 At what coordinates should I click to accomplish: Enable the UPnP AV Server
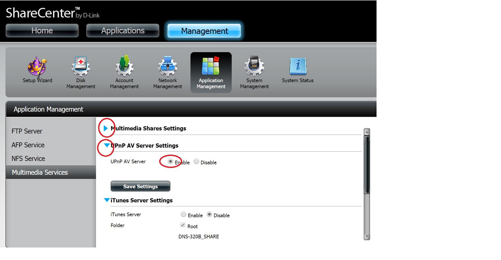coord(170,161)
